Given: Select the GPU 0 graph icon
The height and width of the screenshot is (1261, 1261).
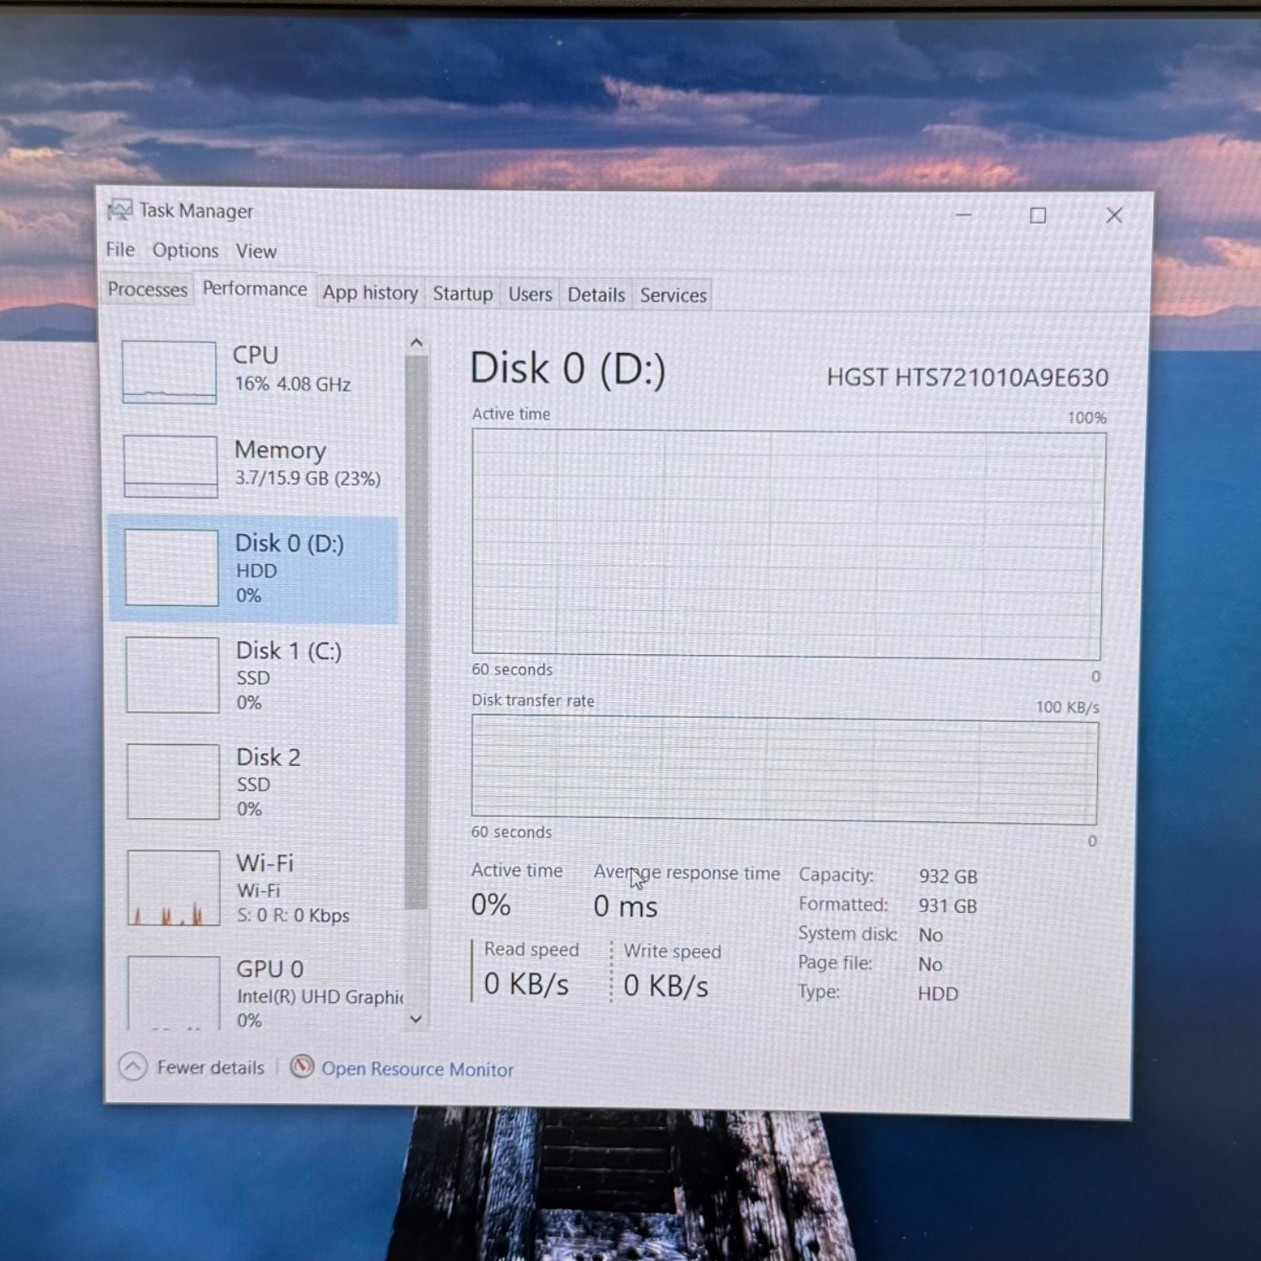Looking at the screenshot, I should click(x=173, y=992).
